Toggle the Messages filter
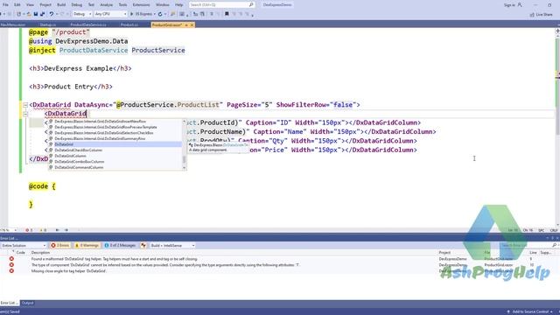The image size is (560, 315). click(120, 246)
